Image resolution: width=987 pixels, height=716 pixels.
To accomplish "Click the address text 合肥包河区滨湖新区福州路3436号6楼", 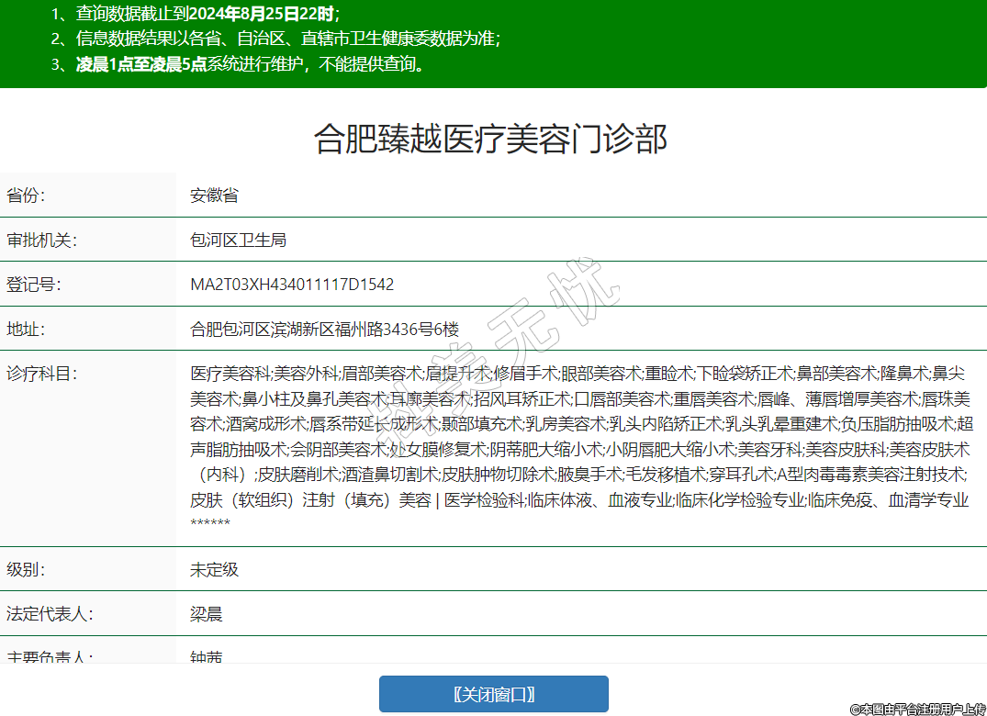I will [324, 329].
